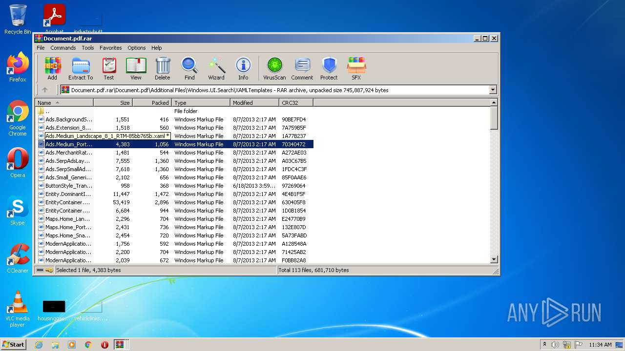This screenshot has height=351, width=625.
Task: Run VirusScan on archive
Action: click(x=274, y=69)
